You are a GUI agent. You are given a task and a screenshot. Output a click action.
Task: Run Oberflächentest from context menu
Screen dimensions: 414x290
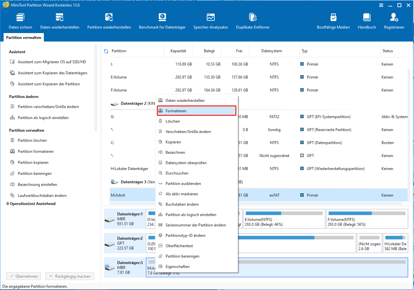pyautogui.click(x=197, y=246)
